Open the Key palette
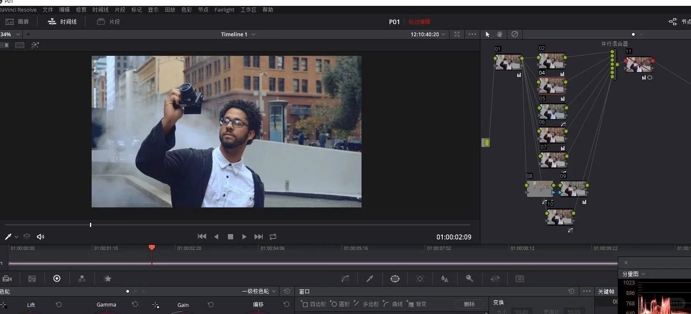 click(x=469, y=279)
